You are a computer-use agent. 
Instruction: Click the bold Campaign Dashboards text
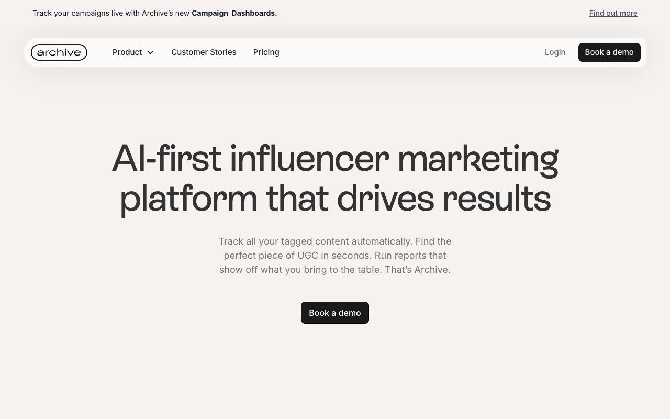point(234,13)
